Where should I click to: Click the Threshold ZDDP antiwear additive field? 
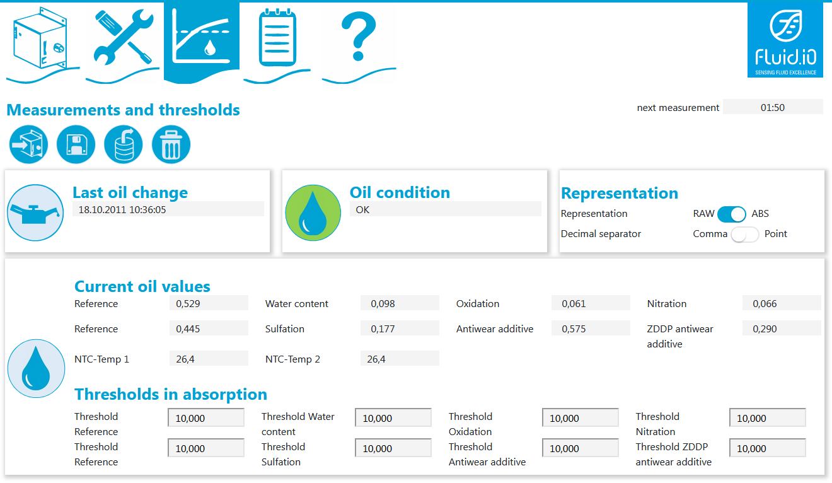pos(767,448)
